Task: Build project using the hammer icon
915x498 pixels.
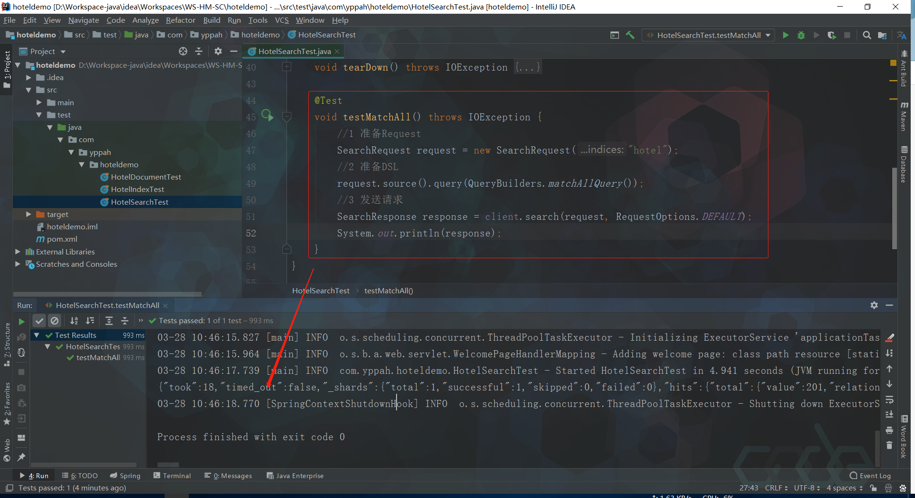Action: [x=630, y=35]
